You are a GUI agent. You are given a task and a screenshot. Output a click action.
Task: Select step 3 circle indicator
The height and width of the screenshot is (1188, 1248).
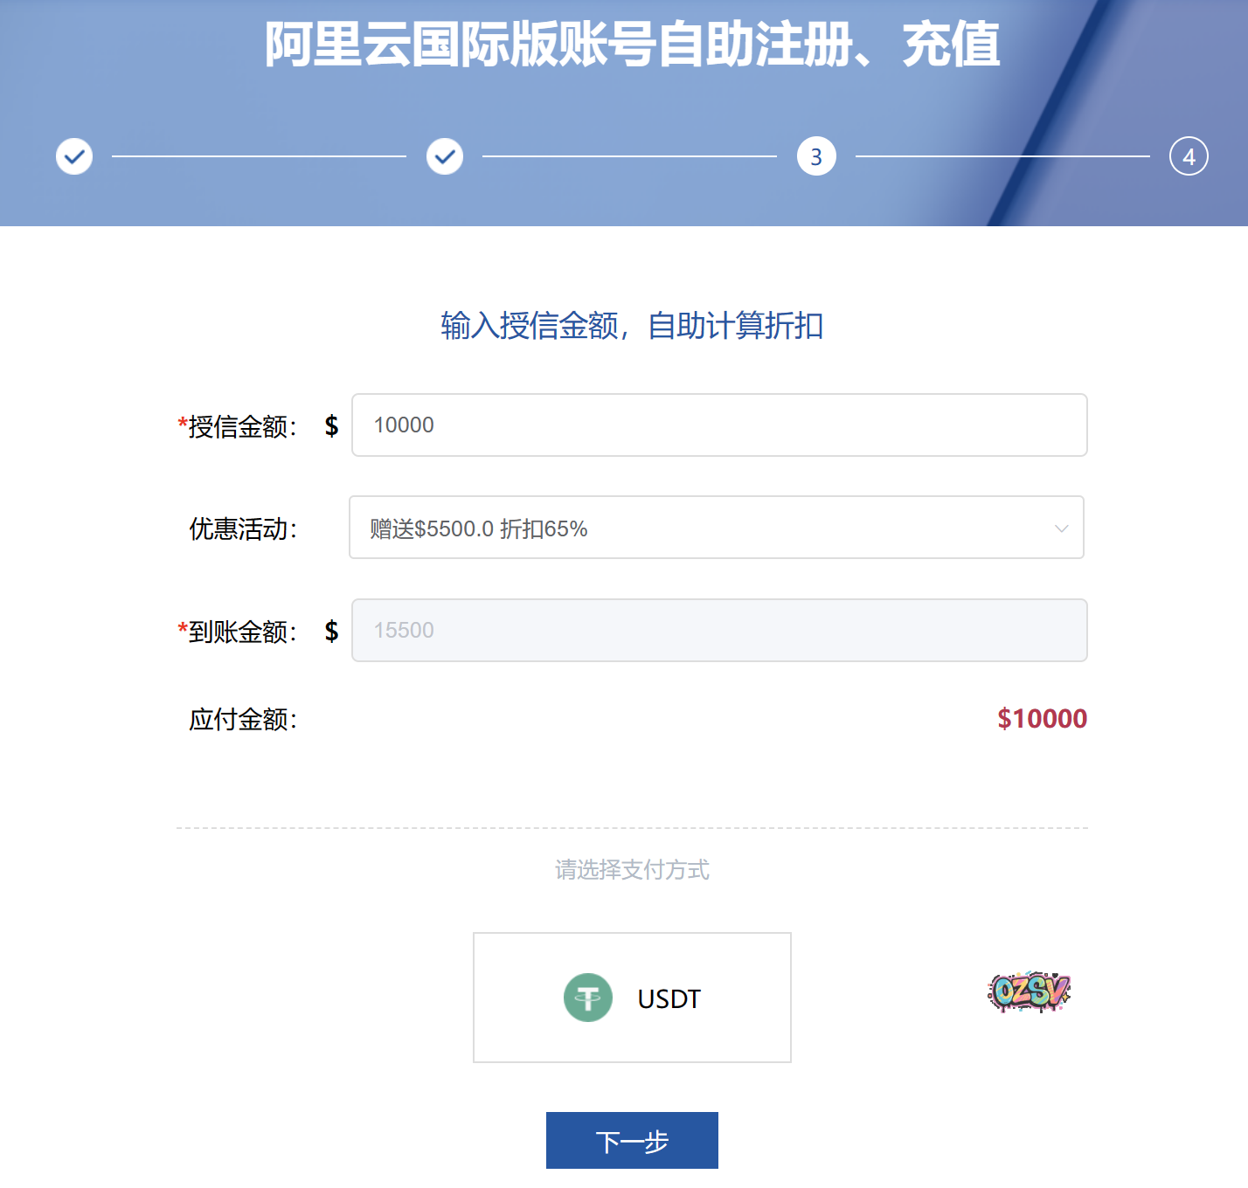pyautogui.click(x=816, y=156)
